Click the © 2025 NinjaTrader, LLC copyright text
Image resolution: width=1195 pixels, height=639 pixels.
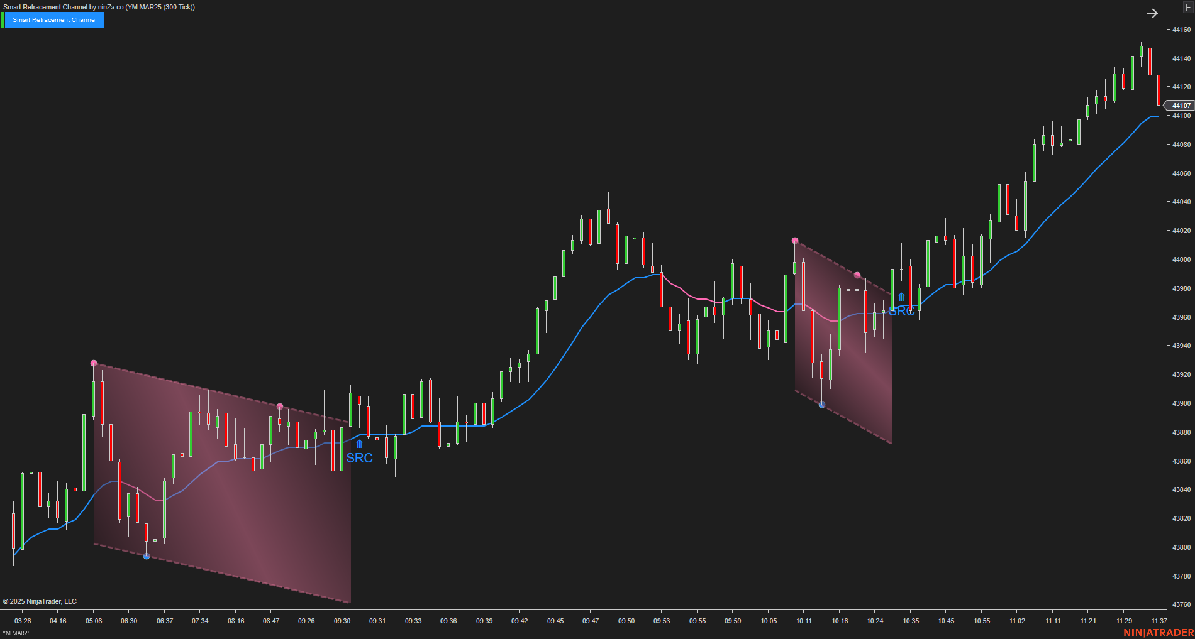point(41,601)
